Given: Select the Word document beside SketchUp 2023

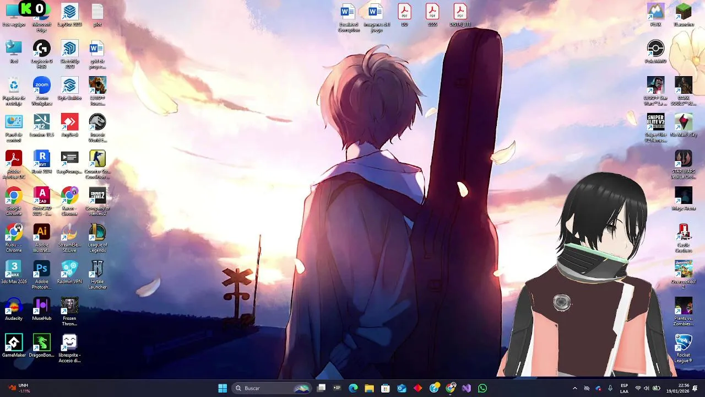Looking at the screenshot, I should [97, 55].
